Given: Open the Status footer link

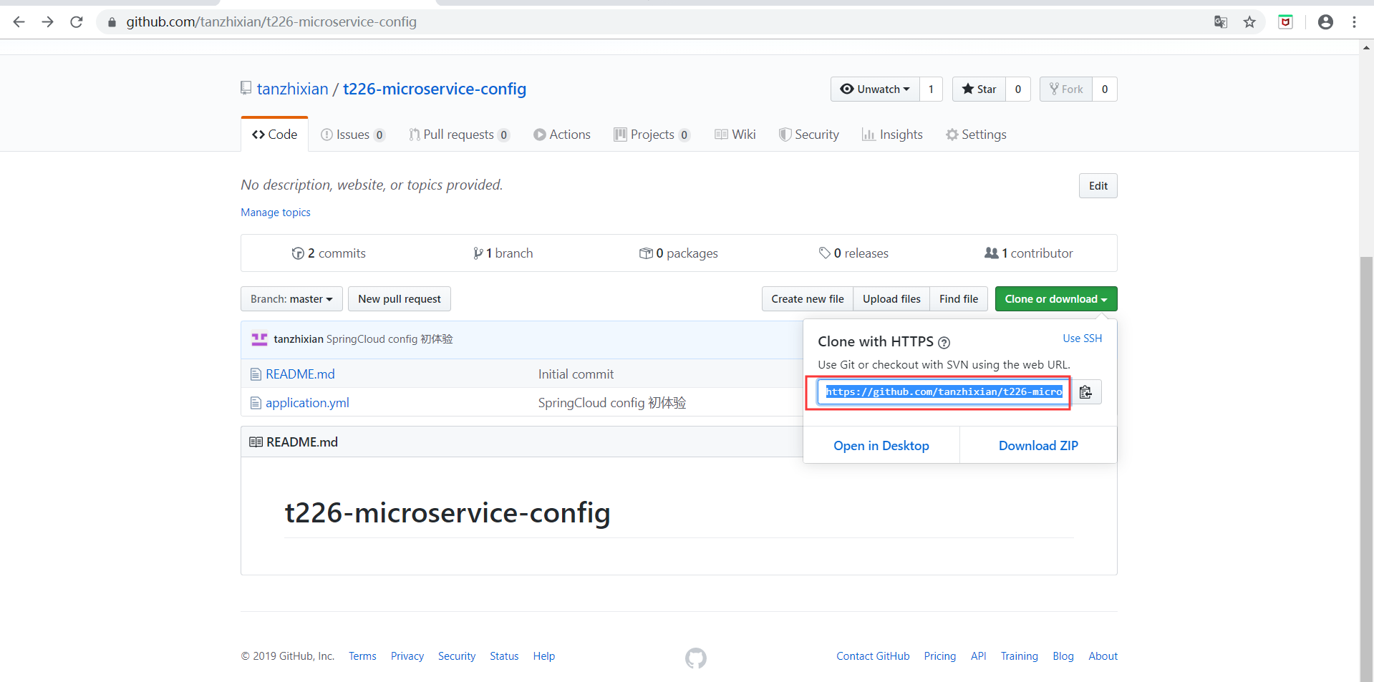Looking at the screenshot, I should [x=504, y=656].
